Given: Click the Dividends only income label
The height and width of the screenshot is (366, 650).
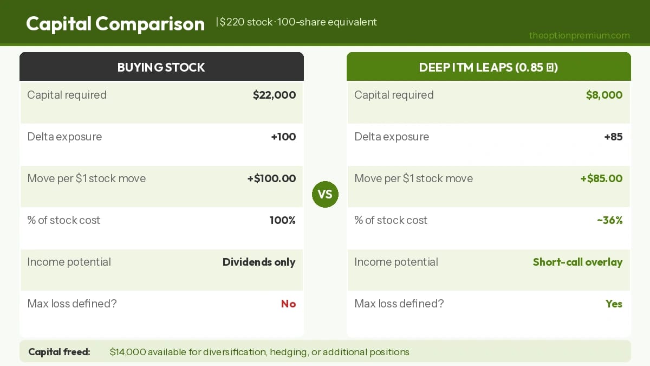Looking at the screenshot, I should [x=259, y=262].
